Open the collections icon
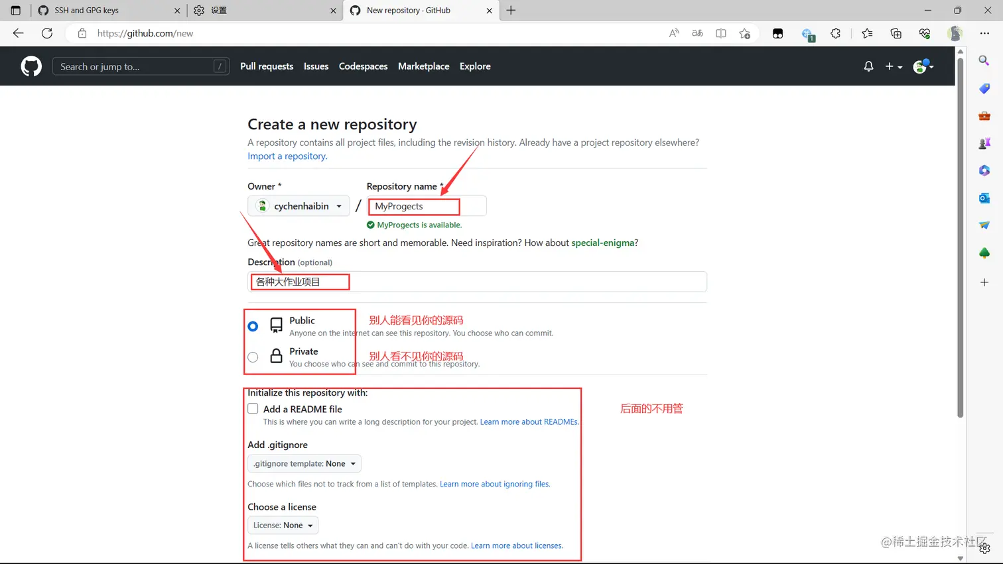 pyautogui.click(x=896, y=33)
